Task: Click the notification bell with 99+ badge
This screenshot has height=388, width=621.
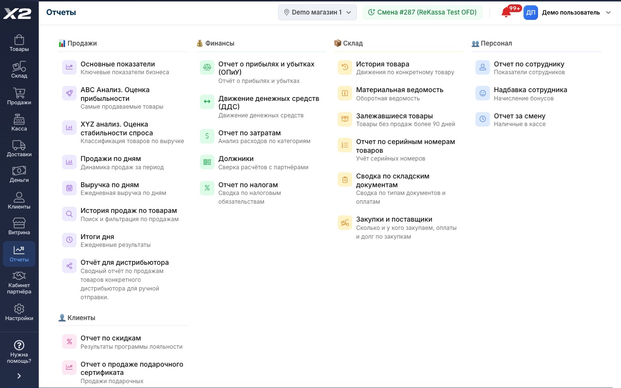Action: (507, 13)
